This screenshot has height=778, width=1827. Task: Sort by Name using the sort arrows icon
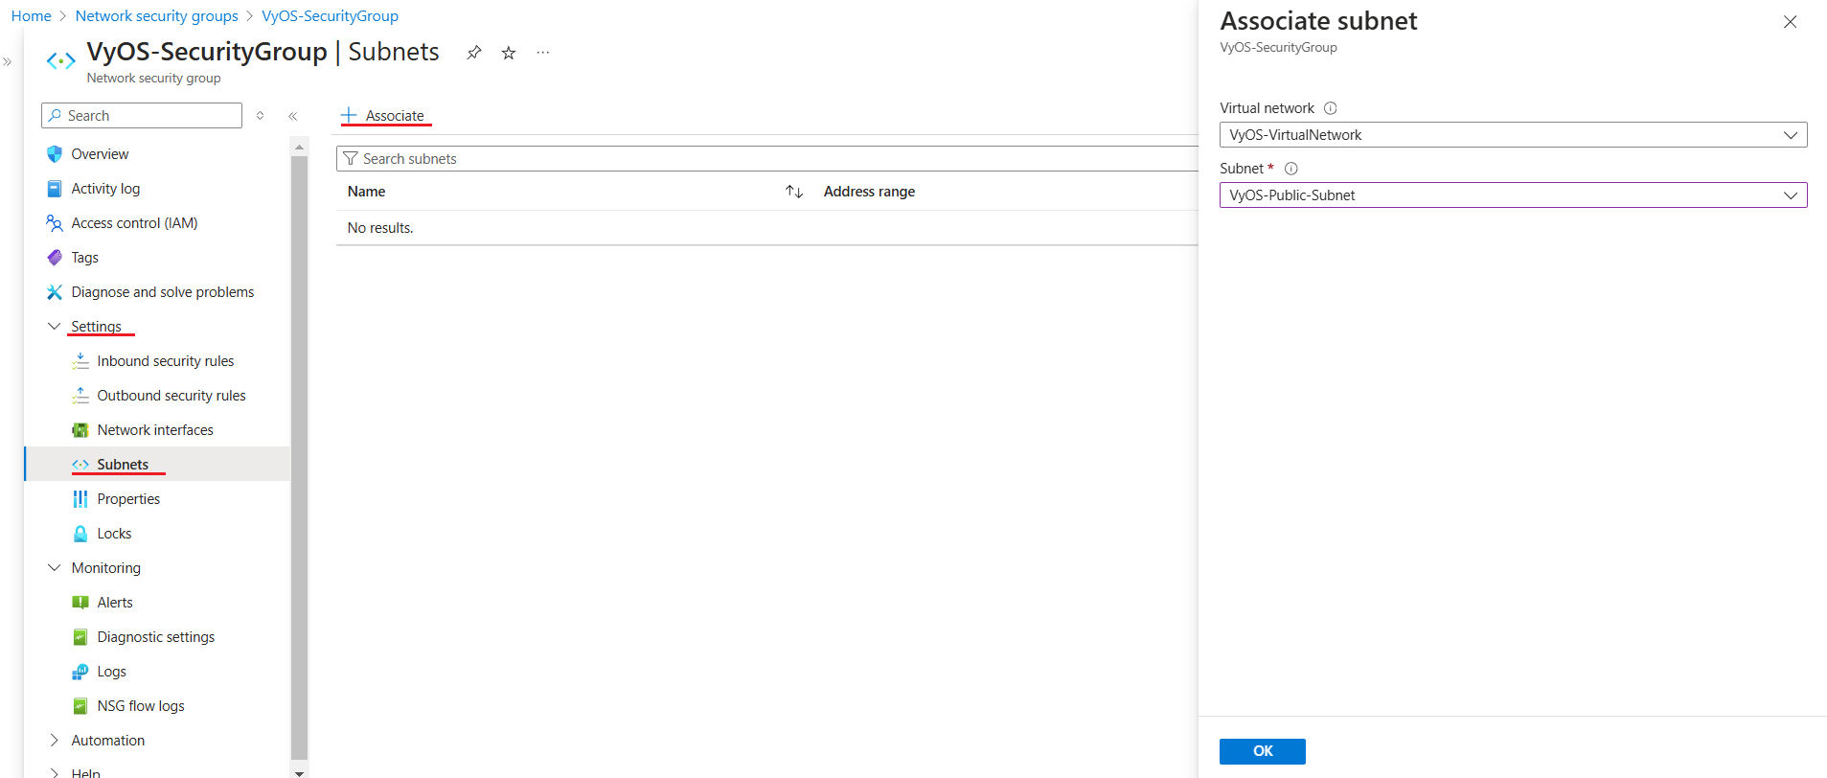pyautogui.click(x=793, y=192)
